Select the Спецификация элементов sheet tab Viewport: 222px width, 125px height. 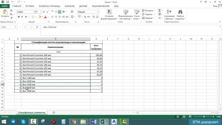tap(32, 112)
